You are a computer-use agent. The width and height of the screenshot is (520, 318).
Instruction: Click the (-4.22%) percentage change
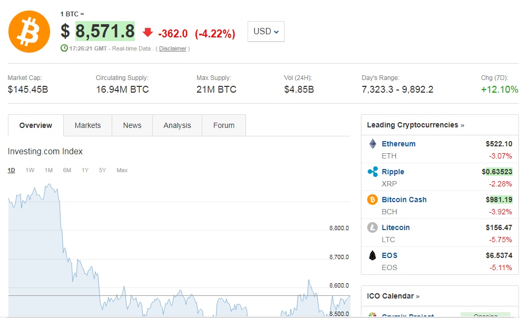pyautogui.click(x=215, y=34)
